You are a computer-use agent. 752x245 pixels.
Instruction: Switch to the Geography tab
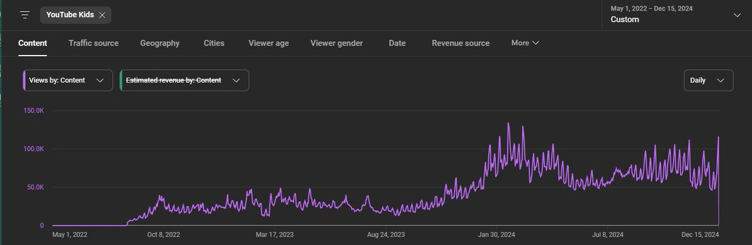coord(160,43)
